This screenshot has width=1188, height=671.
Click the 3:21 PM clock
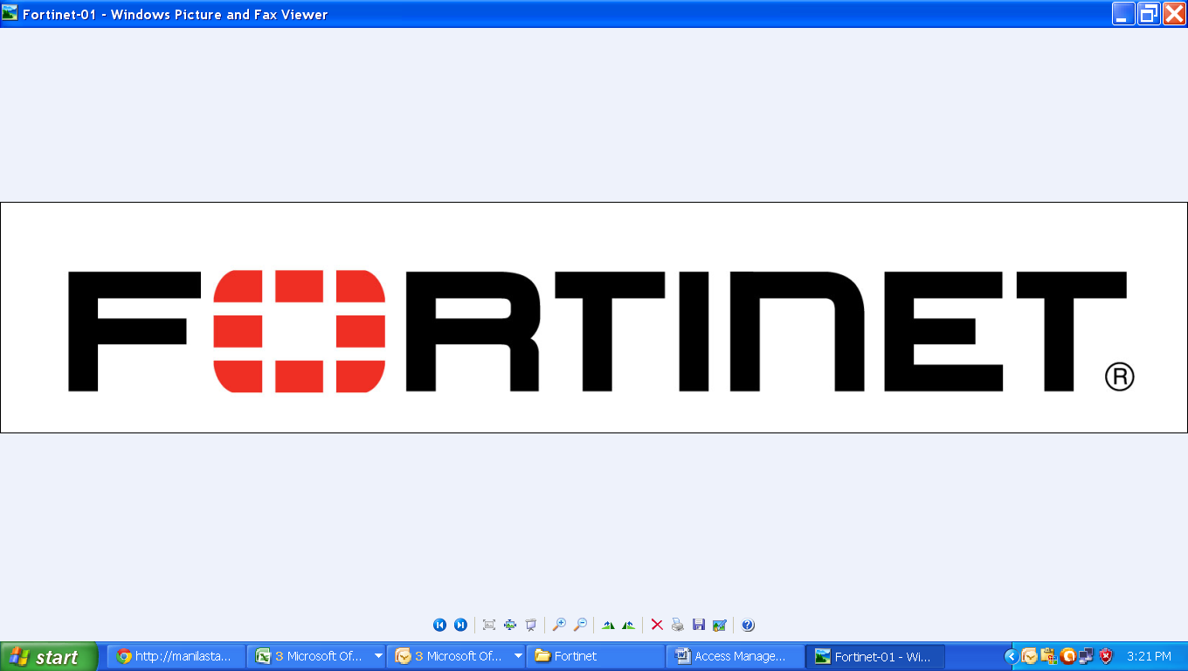pos(1149,656)
